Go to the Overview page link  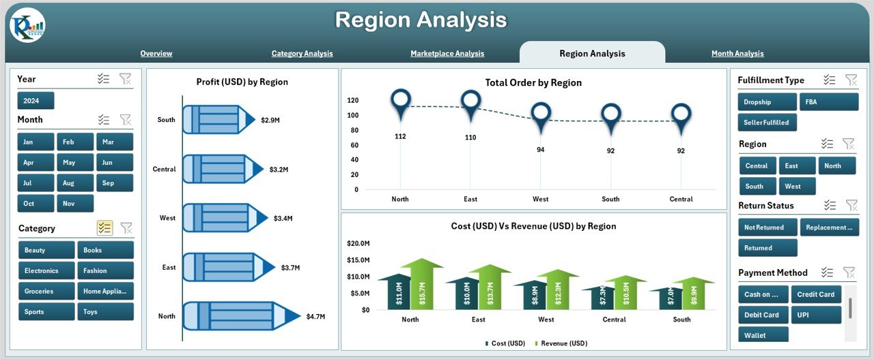156,53
